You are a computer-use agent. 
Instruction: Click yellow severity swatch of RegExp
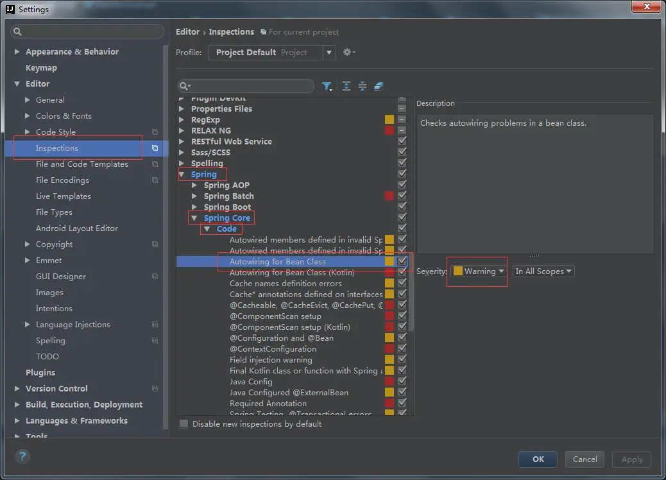(x=389, y=119)
